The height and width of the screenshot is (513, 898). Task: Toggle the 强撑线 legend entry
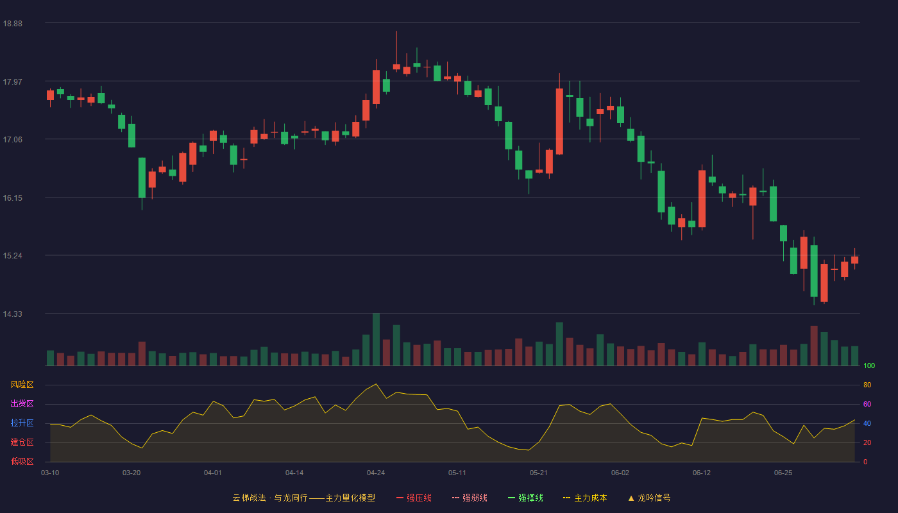pos(525,498)
